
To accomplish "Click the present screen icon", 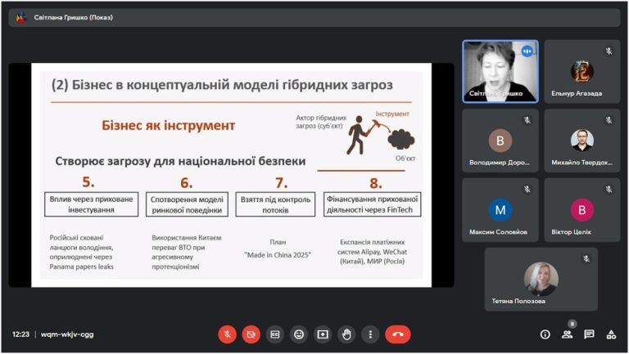I will pos(323,334).
